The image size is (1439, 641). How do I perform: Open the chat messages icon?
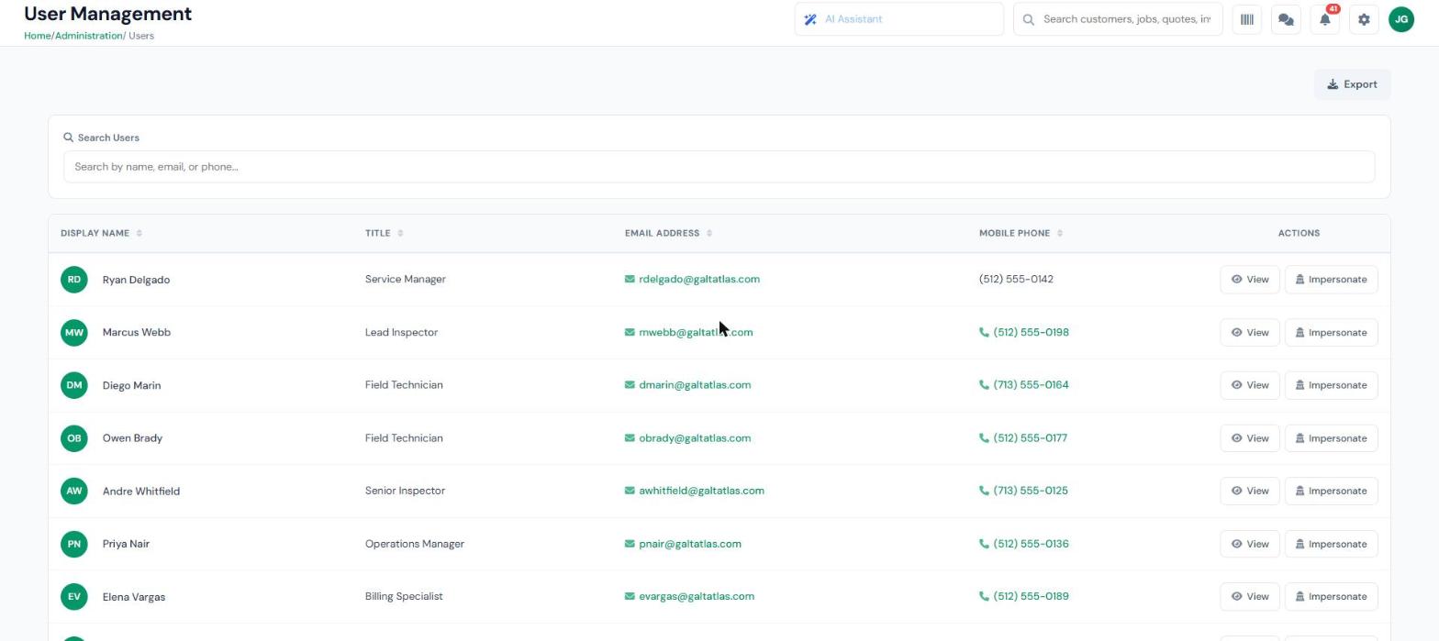pyautogui.click(x=1286, y=19)
